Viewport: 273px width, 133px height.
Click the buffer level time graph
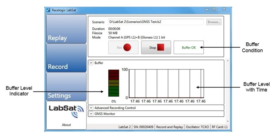point(166,83)
